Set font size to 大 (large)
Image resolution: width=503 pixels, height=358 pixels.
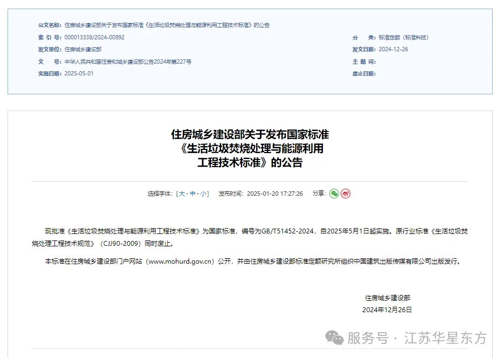click(x=182, y=194)
